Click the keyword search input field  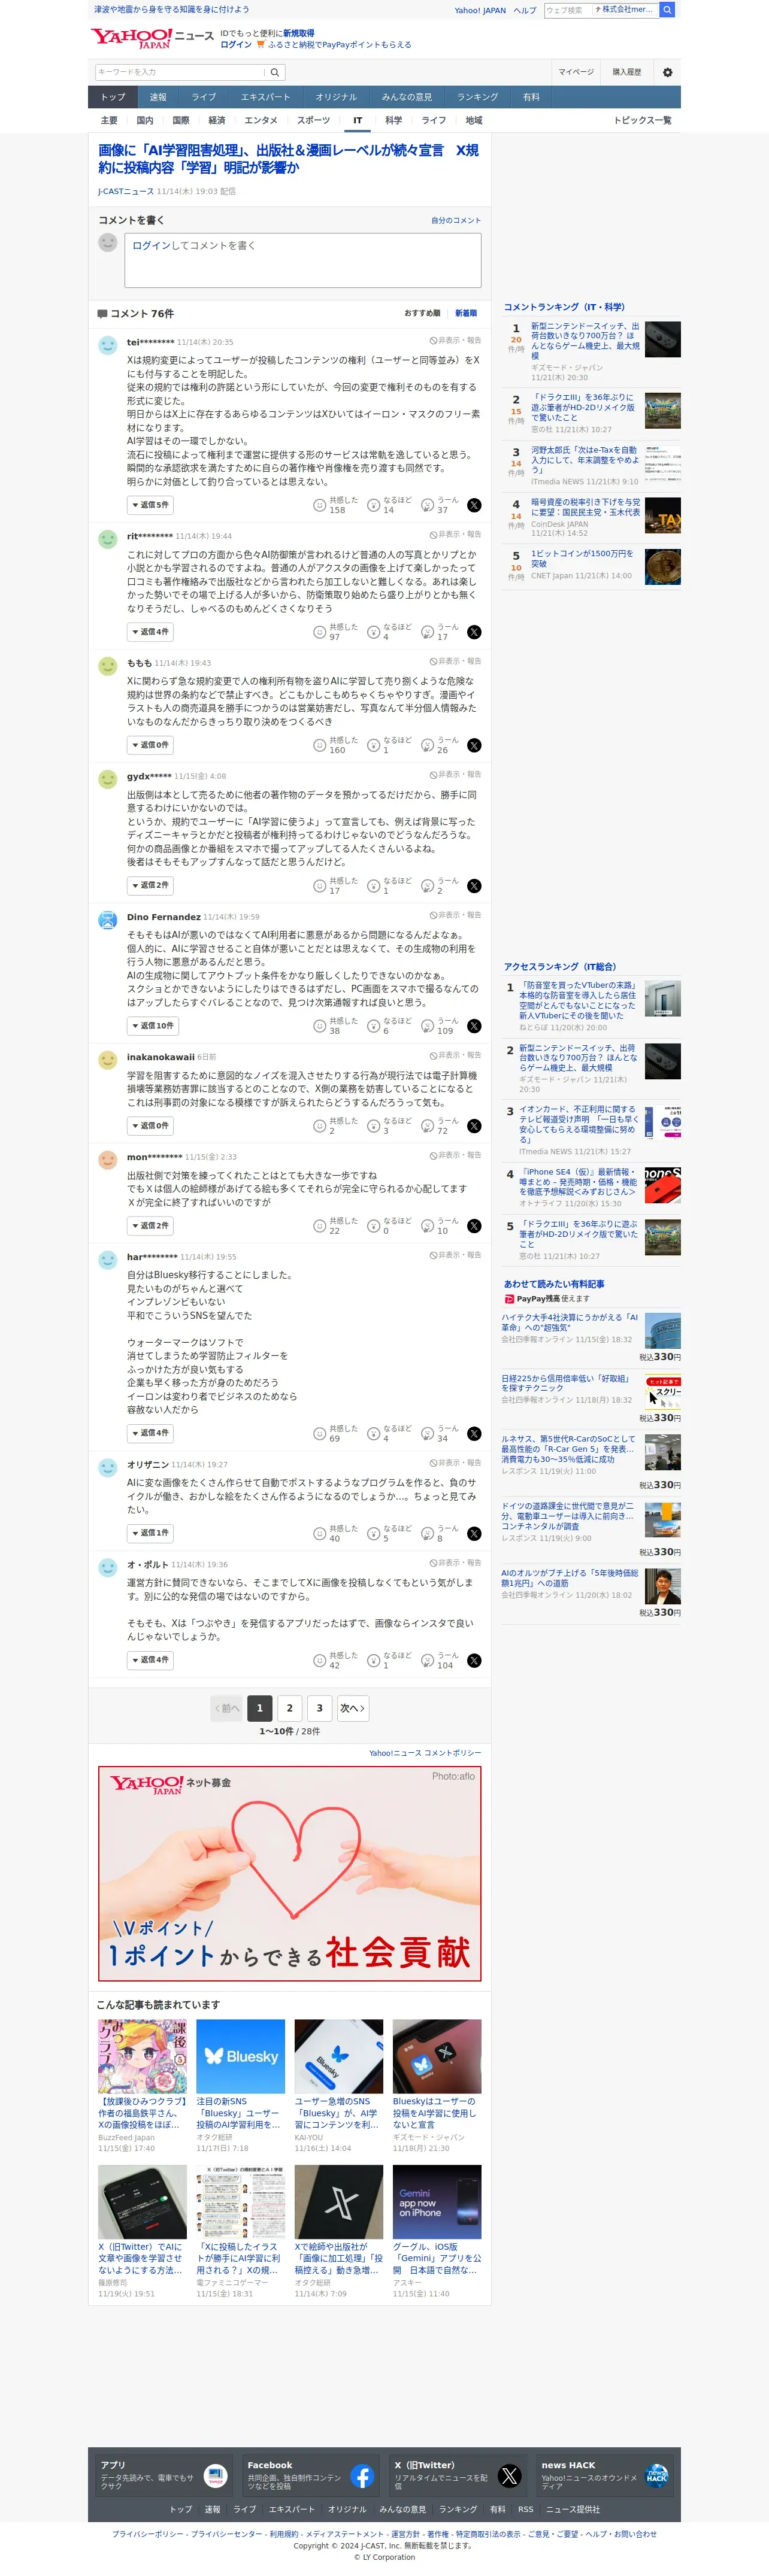tap(180, 72)
